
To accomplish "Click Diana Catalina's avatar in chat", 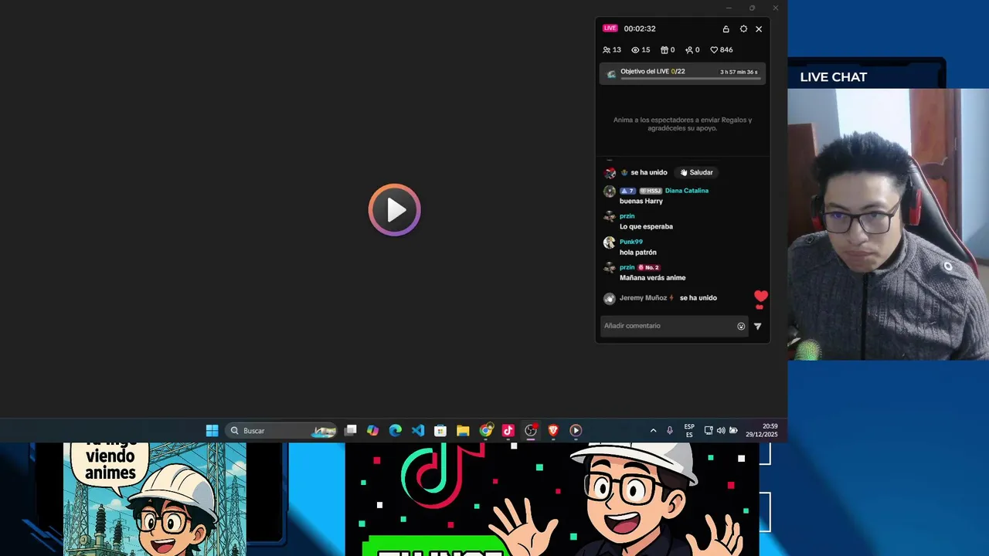I will (610, 192).
